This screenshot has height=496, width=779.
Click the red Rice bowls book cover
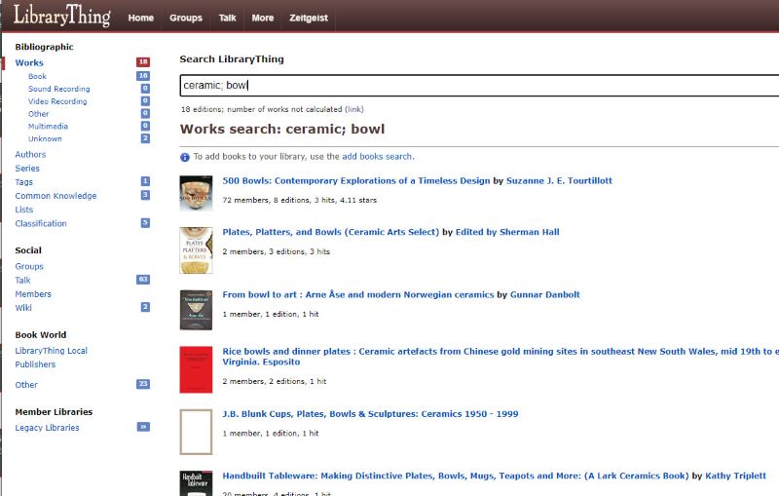[196, 369]
